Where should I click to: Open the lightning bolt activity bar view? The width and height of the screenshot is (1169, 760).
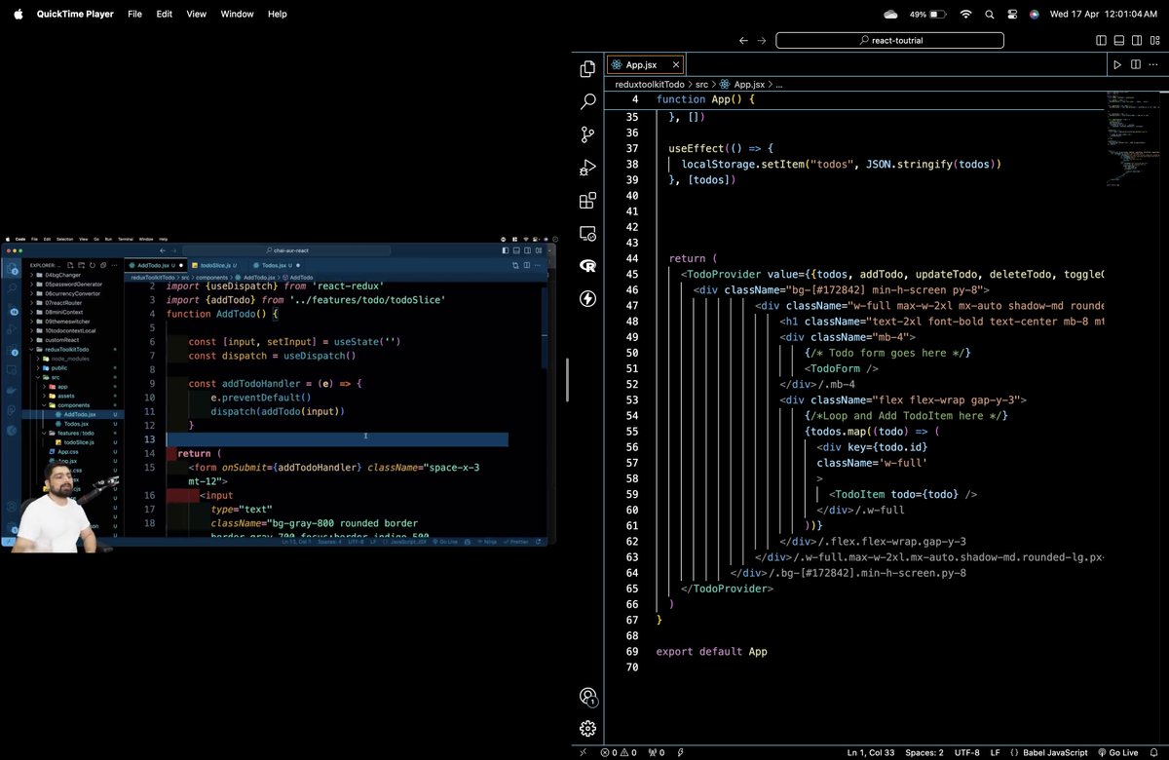[587, 299]
